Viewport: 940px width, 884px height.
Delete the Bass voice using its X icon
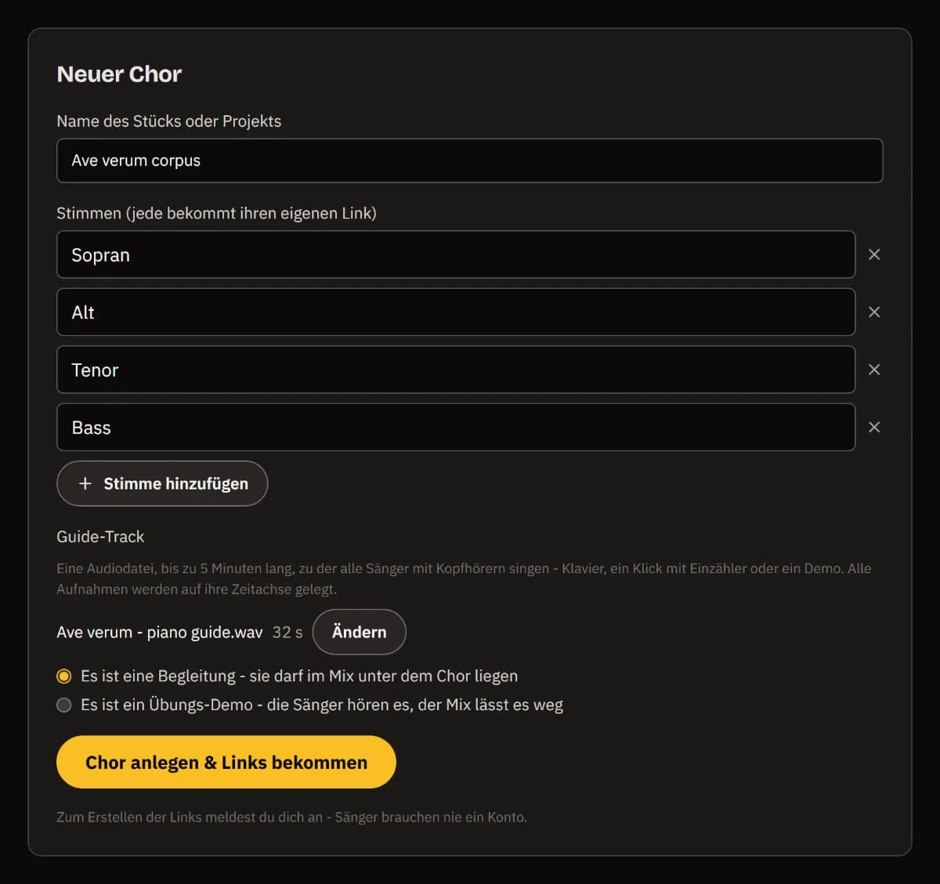point(874,427)
